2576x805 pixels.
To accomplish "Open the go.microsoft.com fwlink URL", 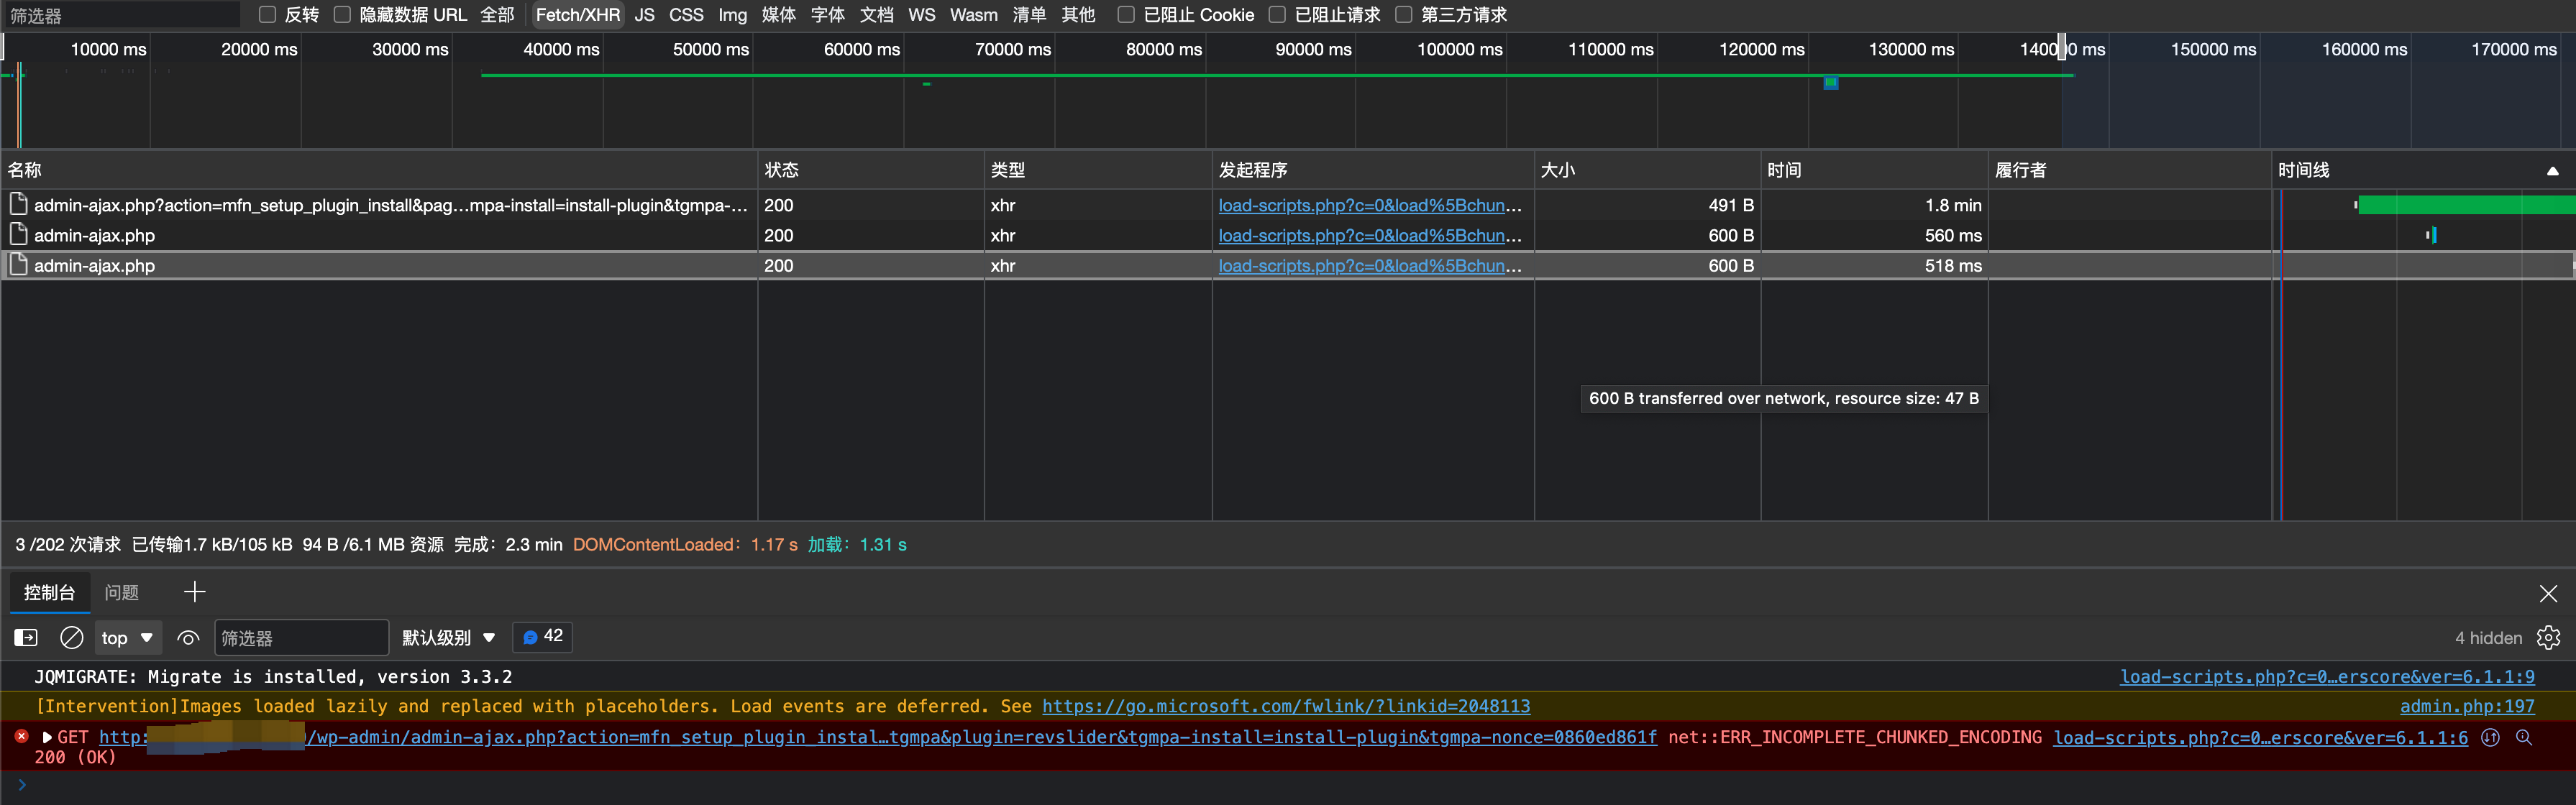I will click(1286, 706).
